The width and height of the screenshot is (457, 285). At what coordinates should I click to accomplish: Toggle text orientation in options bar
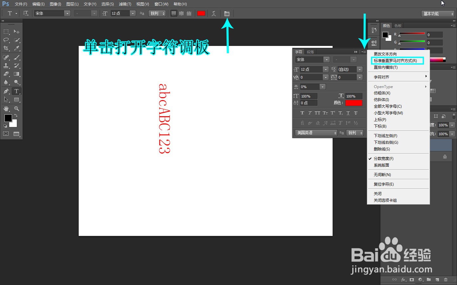[x=26, y=13]
